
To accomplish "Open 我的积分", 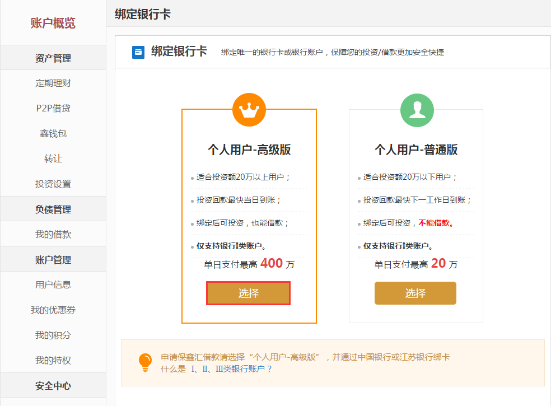I will 53,335.
